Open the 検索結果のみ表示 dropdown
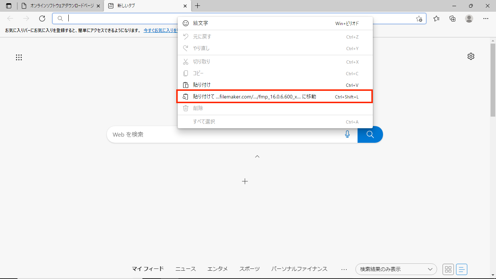Viewport: 496px width, 279px height. click(396, 269)
